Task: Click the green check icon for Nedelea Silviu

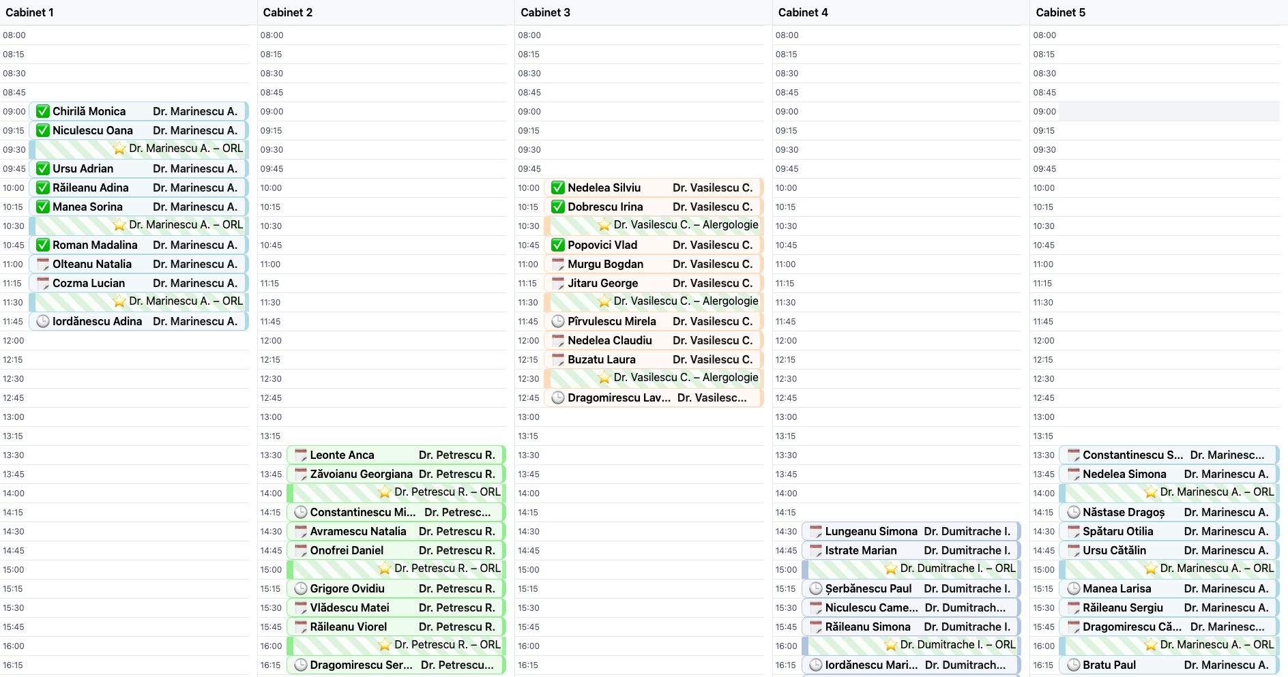Action: (558, 187)
